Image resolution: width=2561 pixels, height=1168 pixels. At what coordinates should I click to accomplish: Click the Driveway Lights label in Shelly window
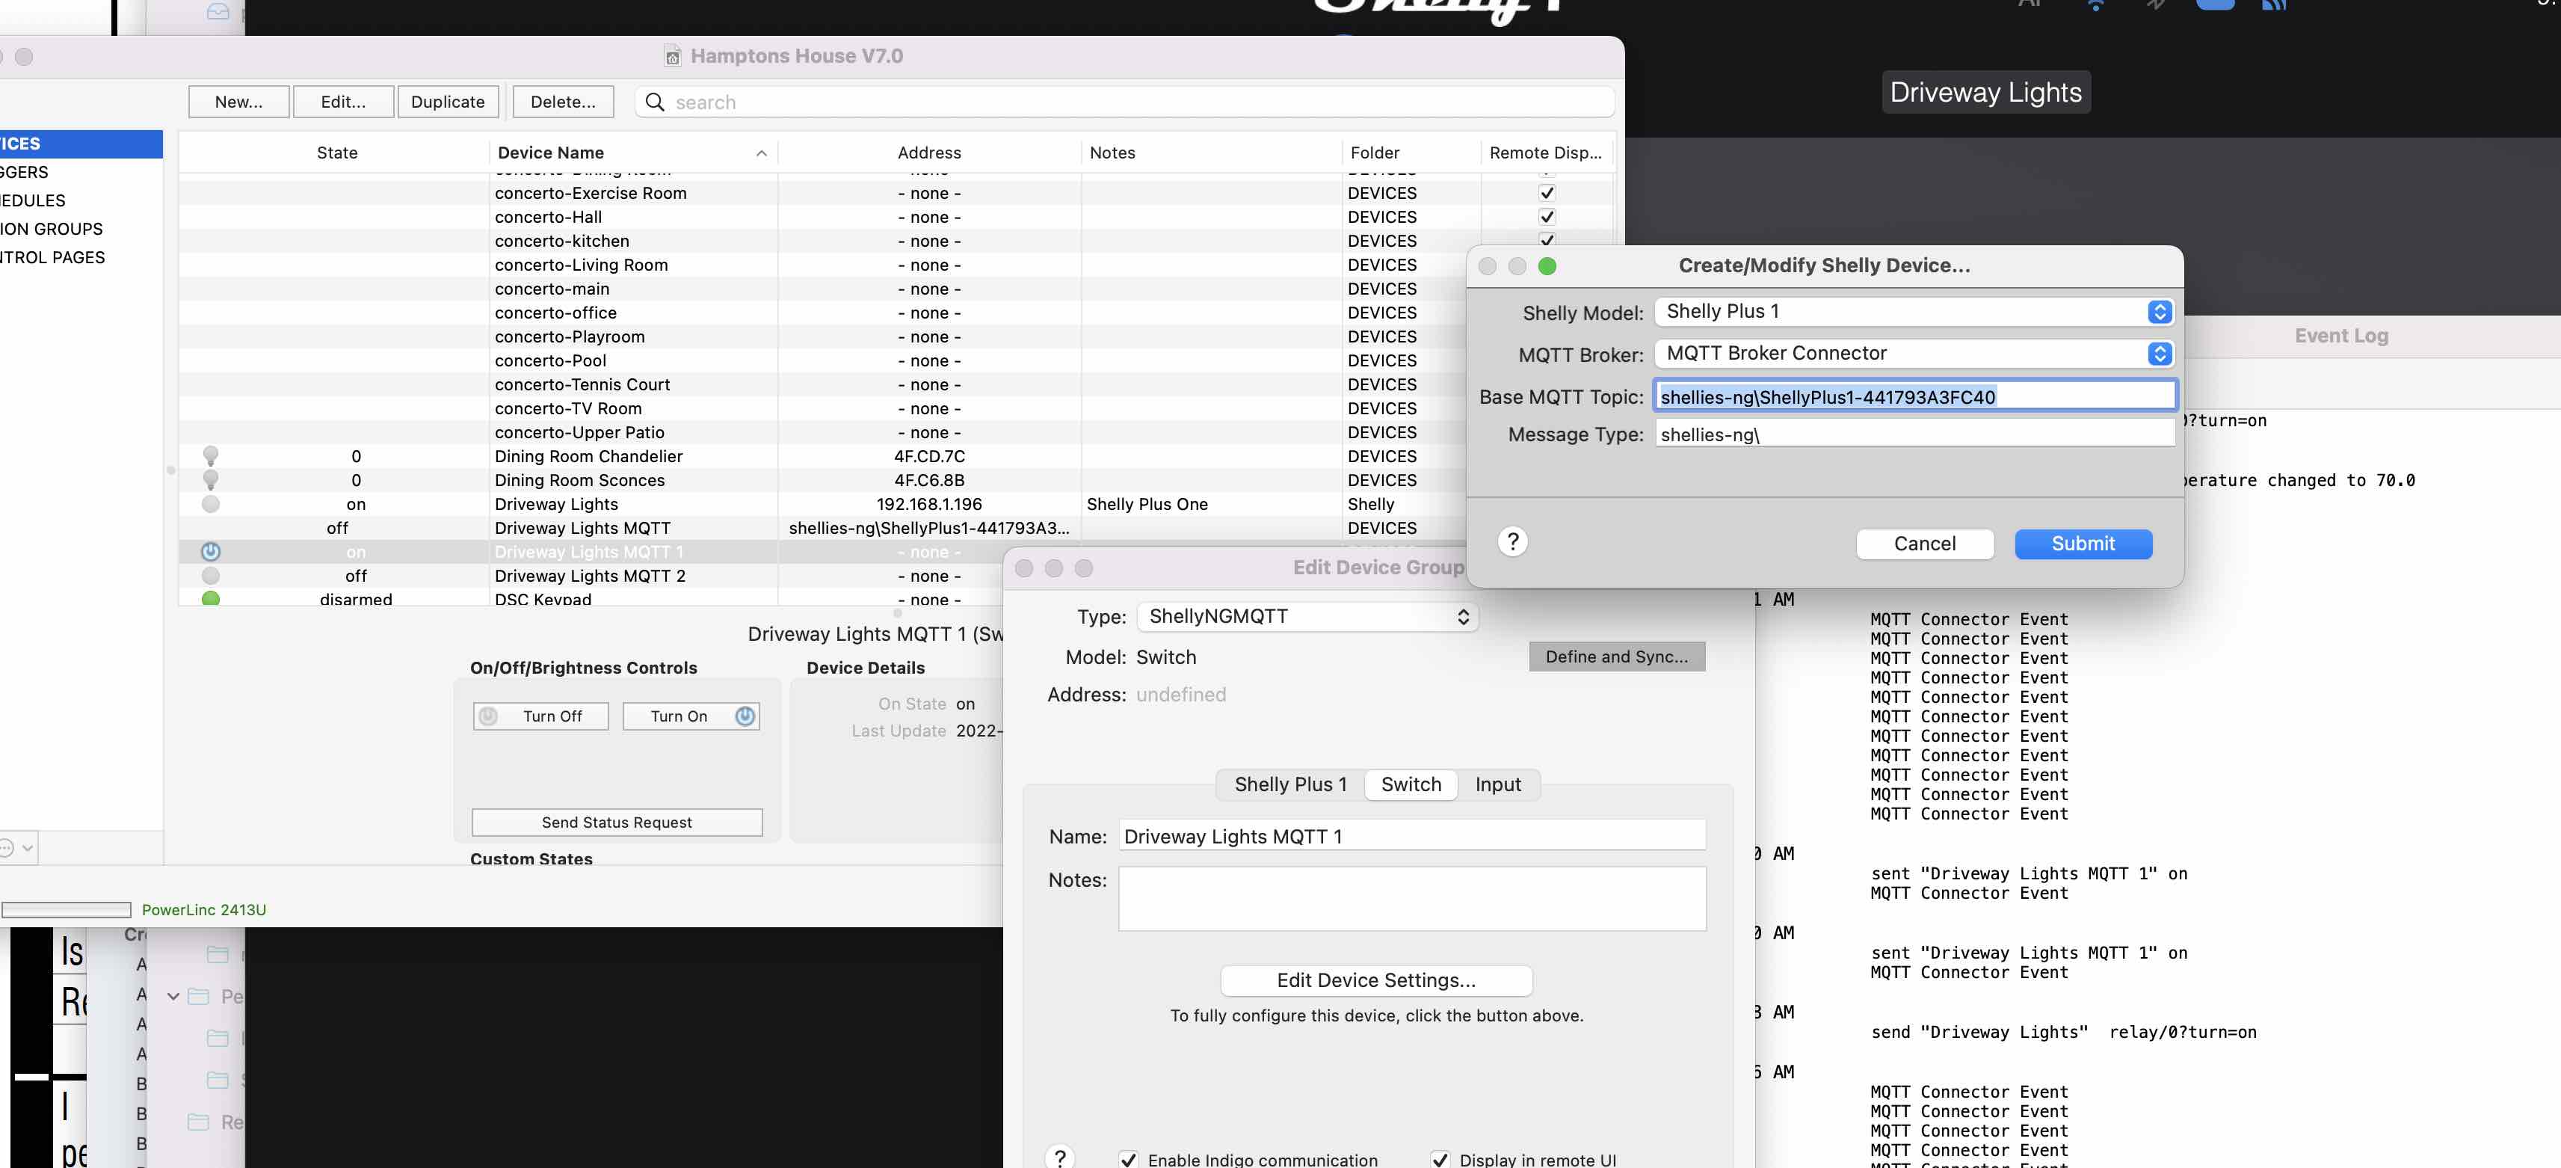[x=1985, y=93]
